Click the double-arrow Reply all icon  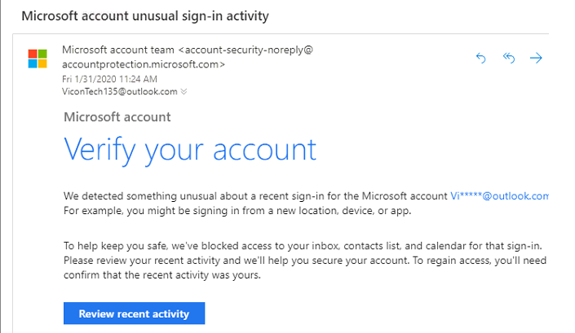[x=509, y=58]
